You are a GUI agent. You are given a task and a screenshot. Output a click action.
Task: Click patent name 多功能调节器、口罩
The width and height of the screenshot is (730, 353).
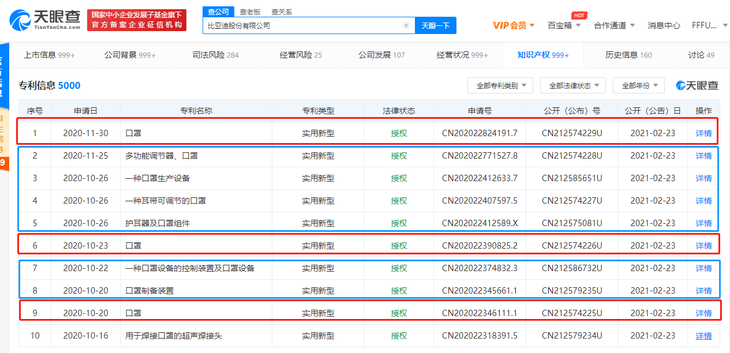pyautogui.click(x=161, y=156)
